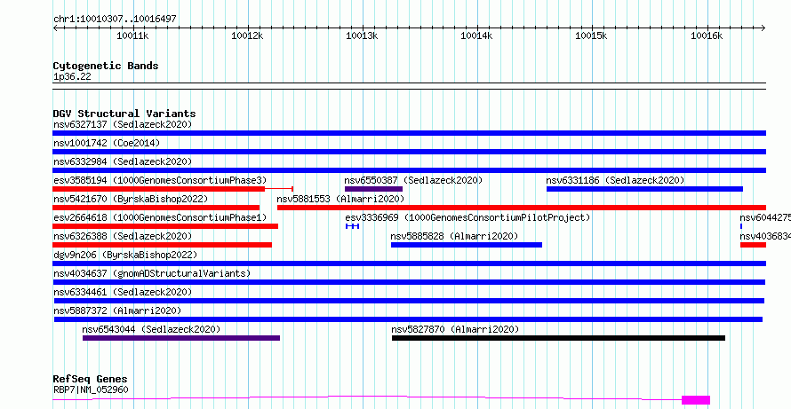
Task: Select the blue bar under nsv5885828
Action: tap(467, 245)
